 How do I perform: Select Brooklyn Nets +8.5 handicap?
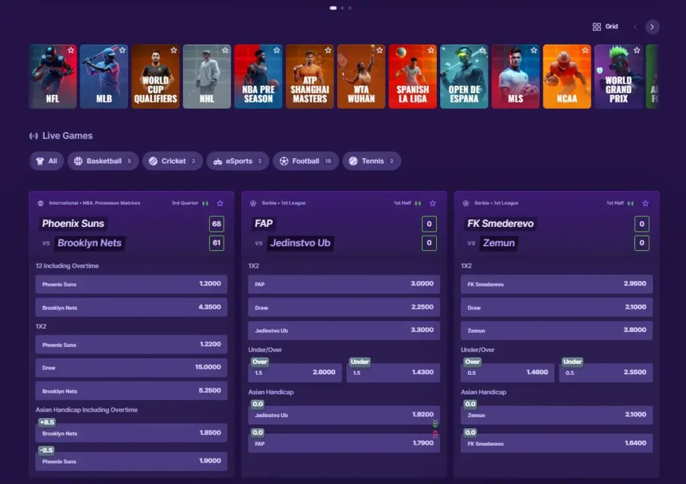coord(131,433)
